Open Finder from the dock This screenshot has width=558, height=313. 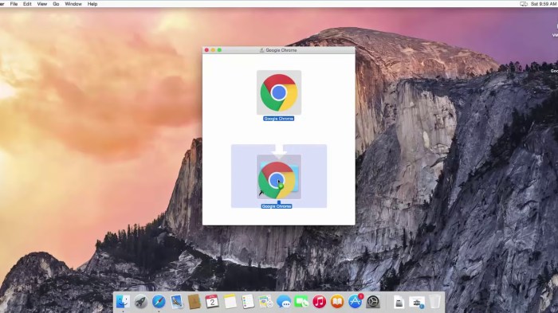coord(123,302)
